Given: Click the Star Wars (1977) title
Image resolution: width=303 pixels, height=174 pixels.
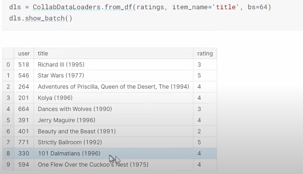Looking at the screenshot, I should 61,75.
